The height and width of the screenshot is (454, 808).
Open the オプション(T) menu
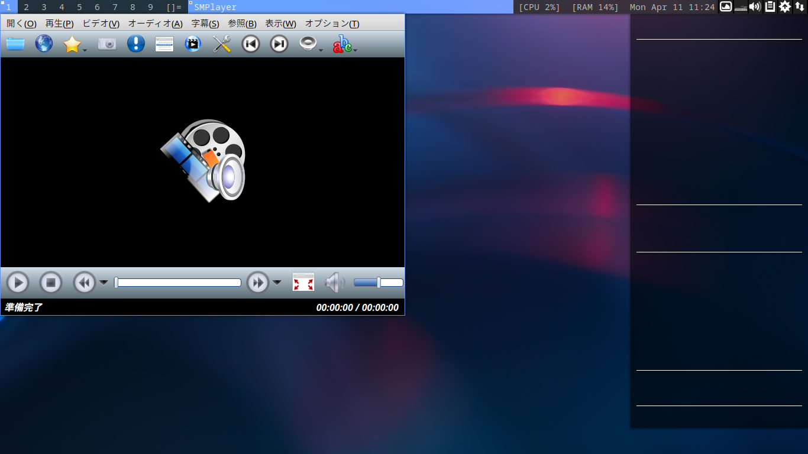332,24
